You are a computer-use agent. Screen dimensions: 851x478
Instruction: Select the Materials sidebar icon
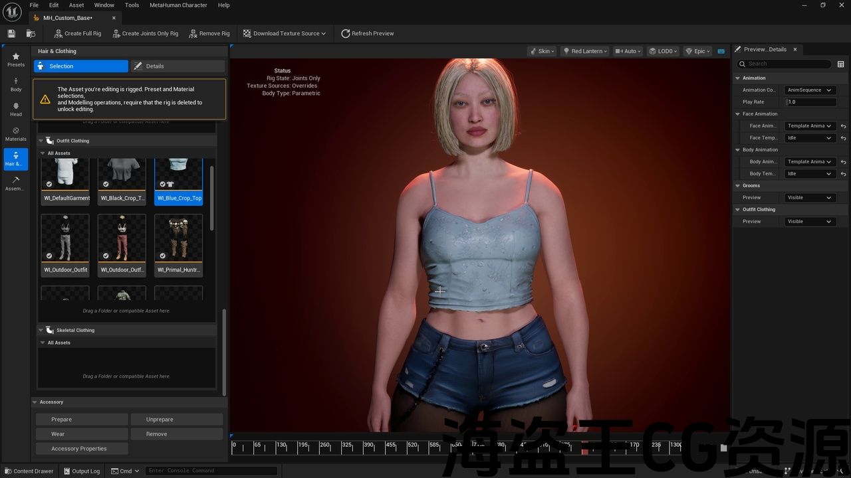pos(16,133)
